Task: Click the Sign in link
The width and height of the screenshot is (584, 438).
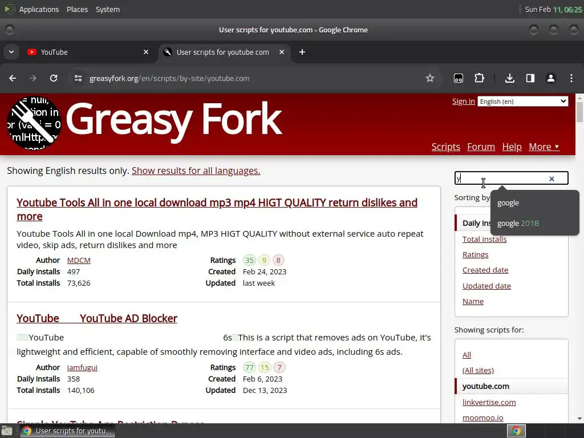Action: click(463, 102)
